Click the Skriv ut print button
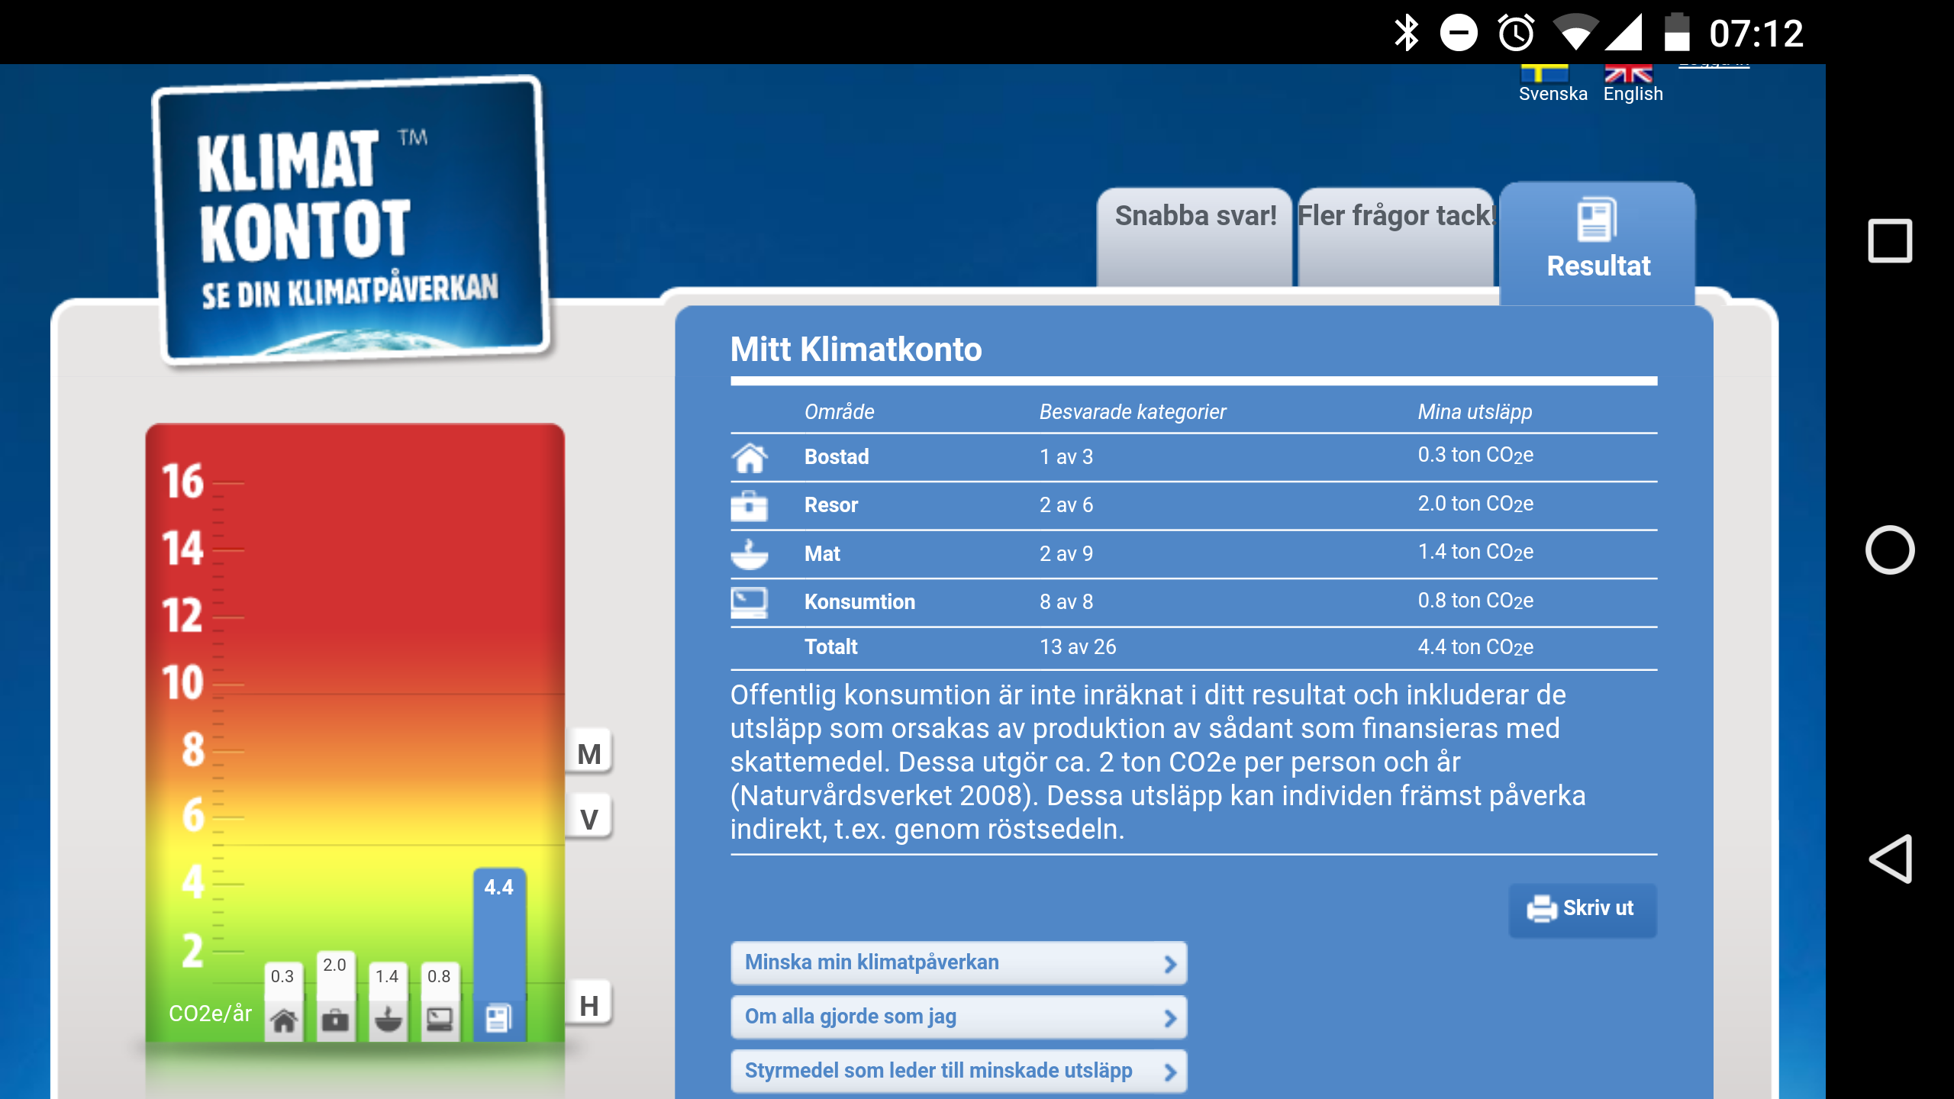Viewport: 1954px width, 1099px height. click(x=1582, y=910)
